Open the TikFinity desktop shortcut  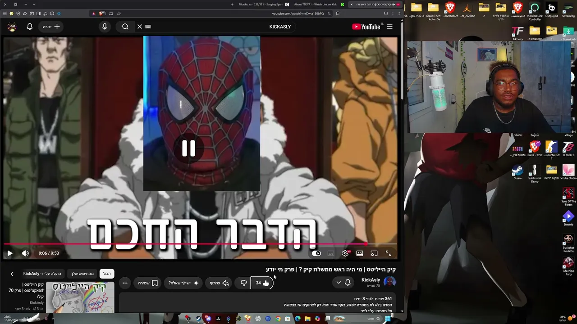coord(517,33)
